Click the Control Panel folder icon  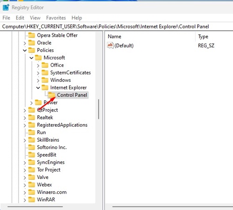click(51, 95)
